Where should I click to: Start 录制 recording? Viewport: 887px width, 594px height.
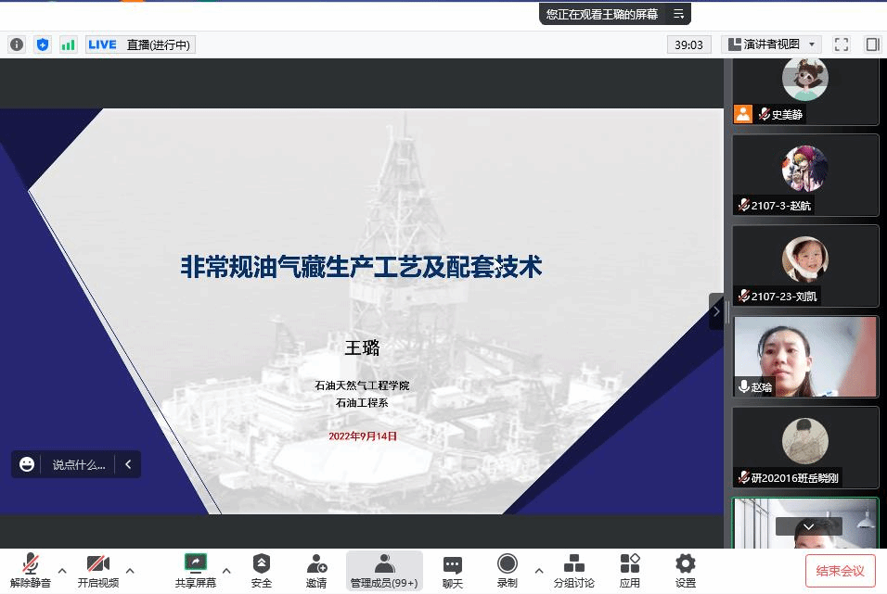click(x=508, y=571)
